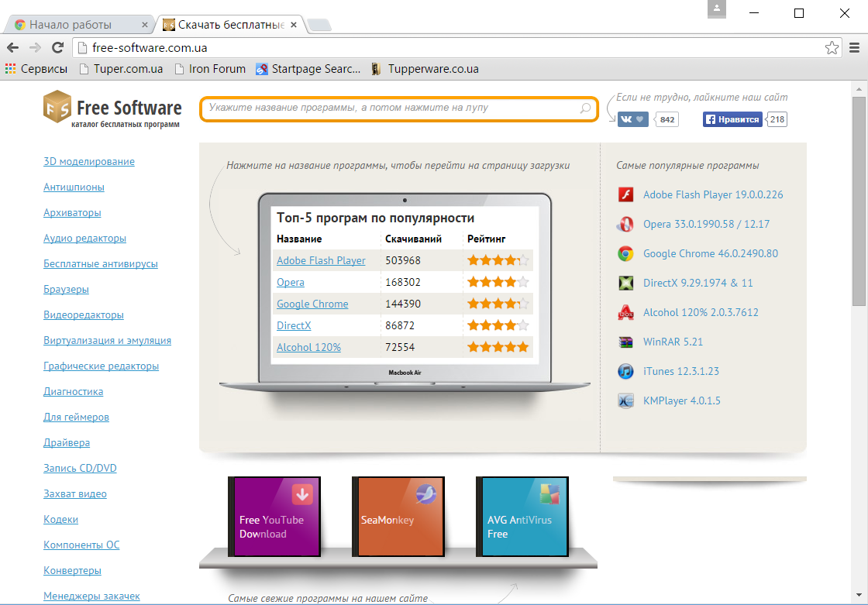Click the Chrome user profile icon
Screen dimensions: 868x605
tap(717, 9)
